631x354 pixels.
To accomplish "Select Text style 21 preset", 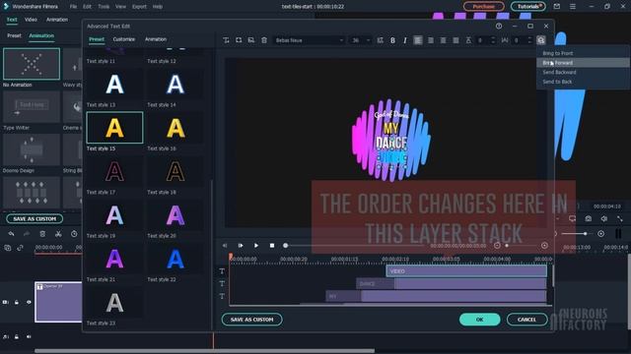I will click(x=114, y=259).
